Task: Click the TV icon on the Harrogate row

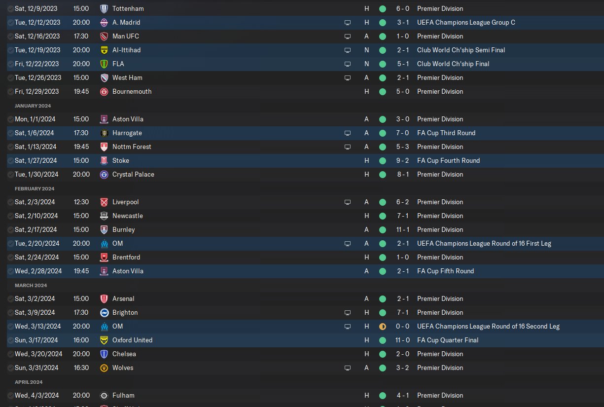Action: click(x=348, y=133)
